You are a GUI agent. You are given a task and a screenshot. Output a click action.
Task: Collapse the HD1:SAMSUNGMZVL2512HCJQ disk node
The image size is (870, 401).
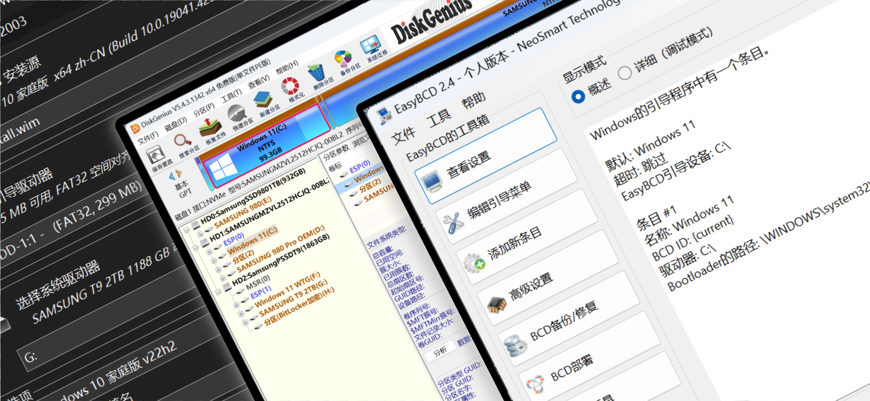195,247
